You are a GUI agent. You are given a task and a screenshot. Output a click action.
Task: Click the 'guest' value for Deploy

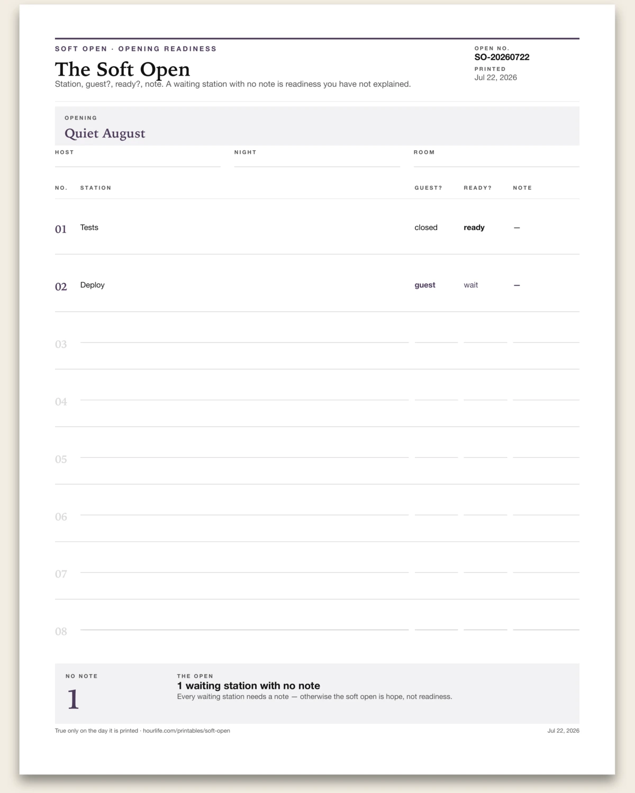click(425, 285)
